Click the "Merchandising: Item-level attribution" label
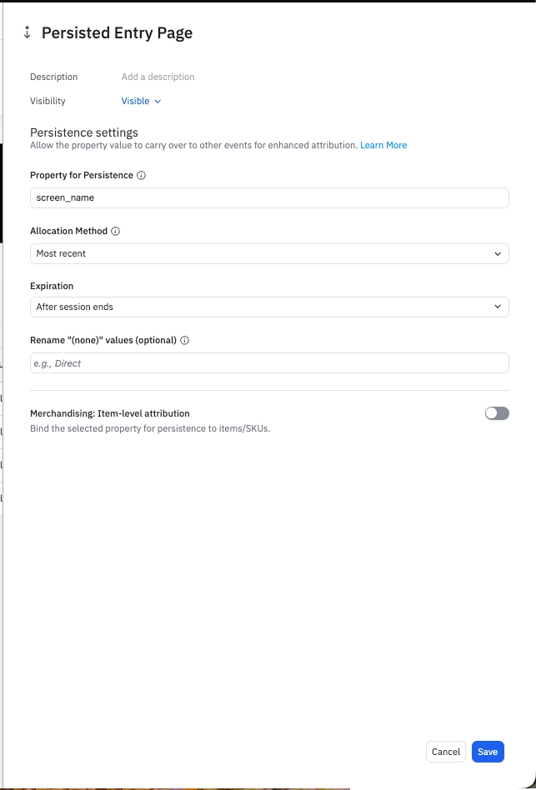The width and height of the screenshot is (536, 790). (110, 413)
